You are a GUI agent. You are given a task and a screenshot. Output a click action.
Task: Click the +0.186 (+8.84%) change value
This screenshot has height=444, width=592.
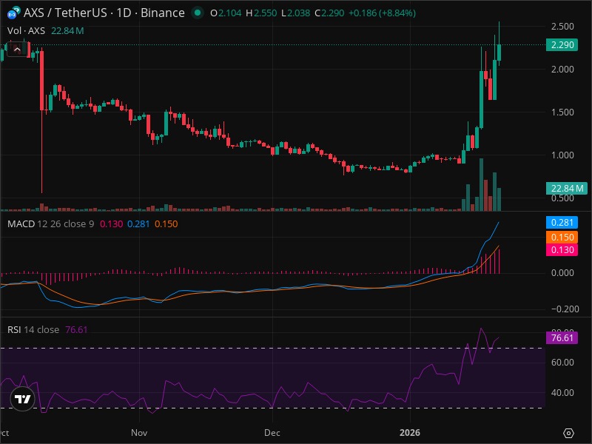pos(382,13)
